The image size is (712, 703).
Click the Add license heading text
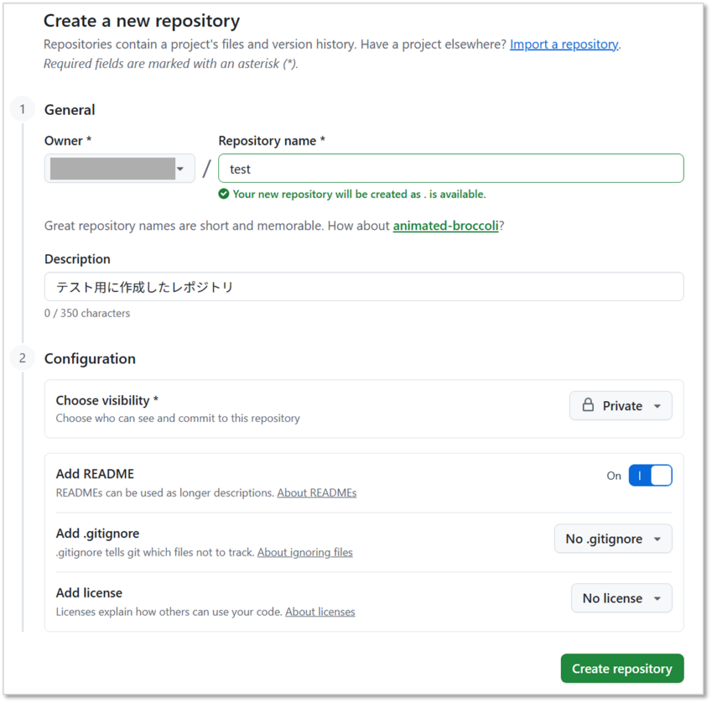89,593
